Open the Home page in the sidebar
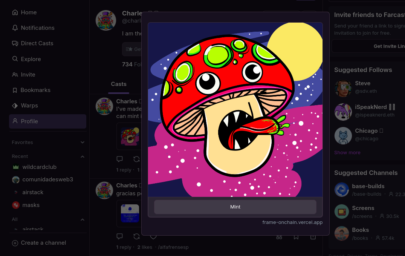 [24, 12]
